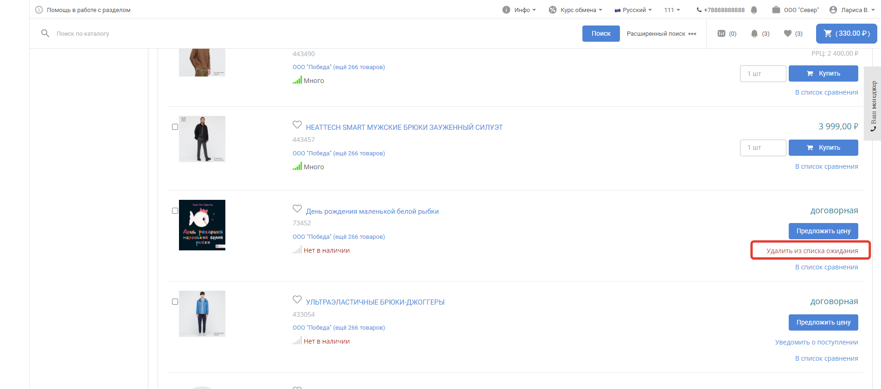
Task: Tick checkbox for День рождения белой рыбки
Action: (x=175, y=211)
